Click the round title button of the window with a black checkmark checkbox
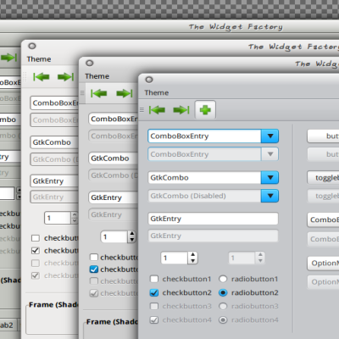Viewport: 339px width, 339px height. [32, 46]
